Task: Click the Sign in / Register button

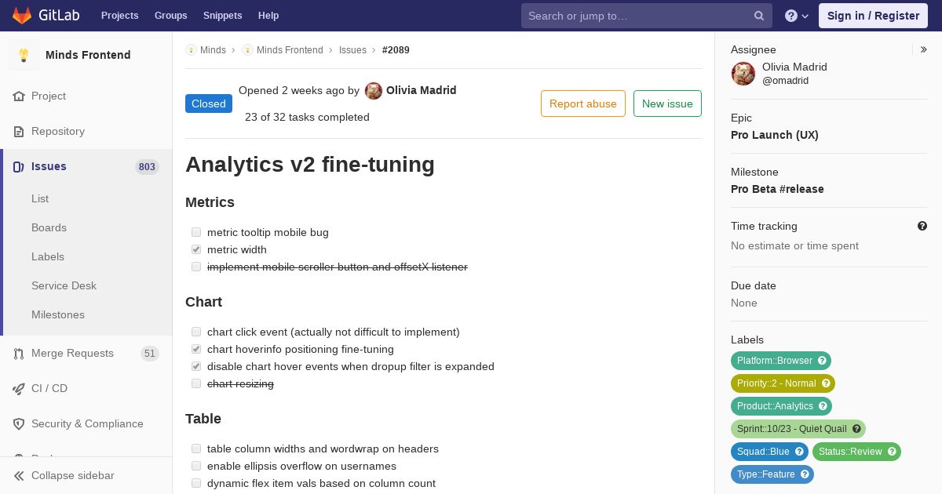Action: [x=873, y=16]
